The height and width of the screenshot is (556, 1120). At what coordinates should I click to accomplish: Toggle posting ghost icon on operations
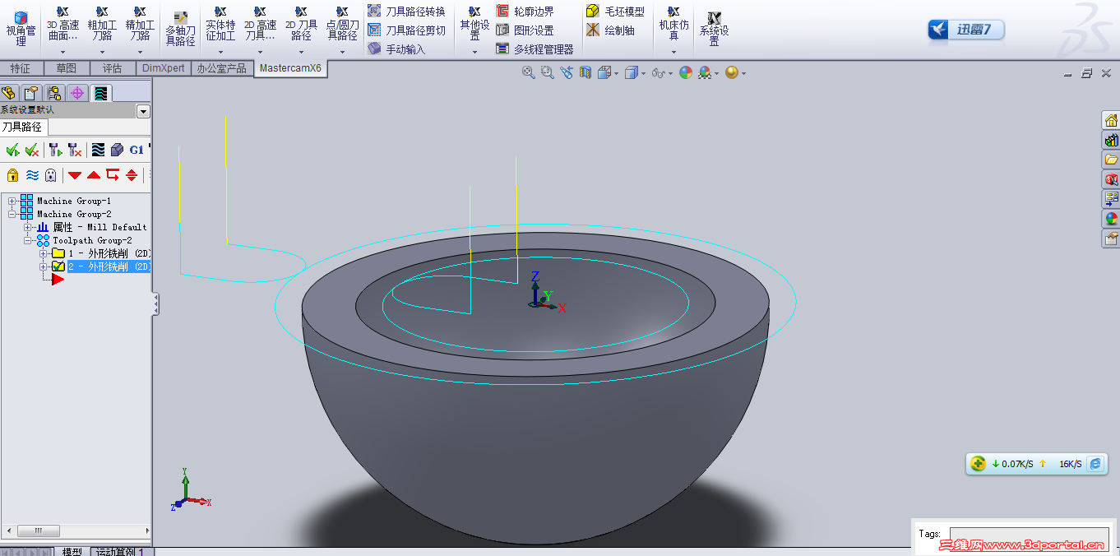51,174
